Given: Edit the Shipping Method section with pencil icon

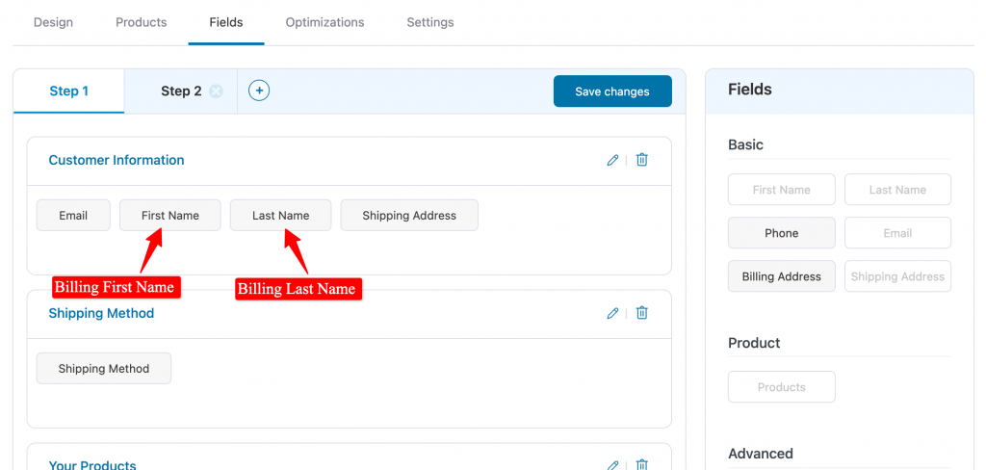Looking at the screenshot, I should point(612,313).
